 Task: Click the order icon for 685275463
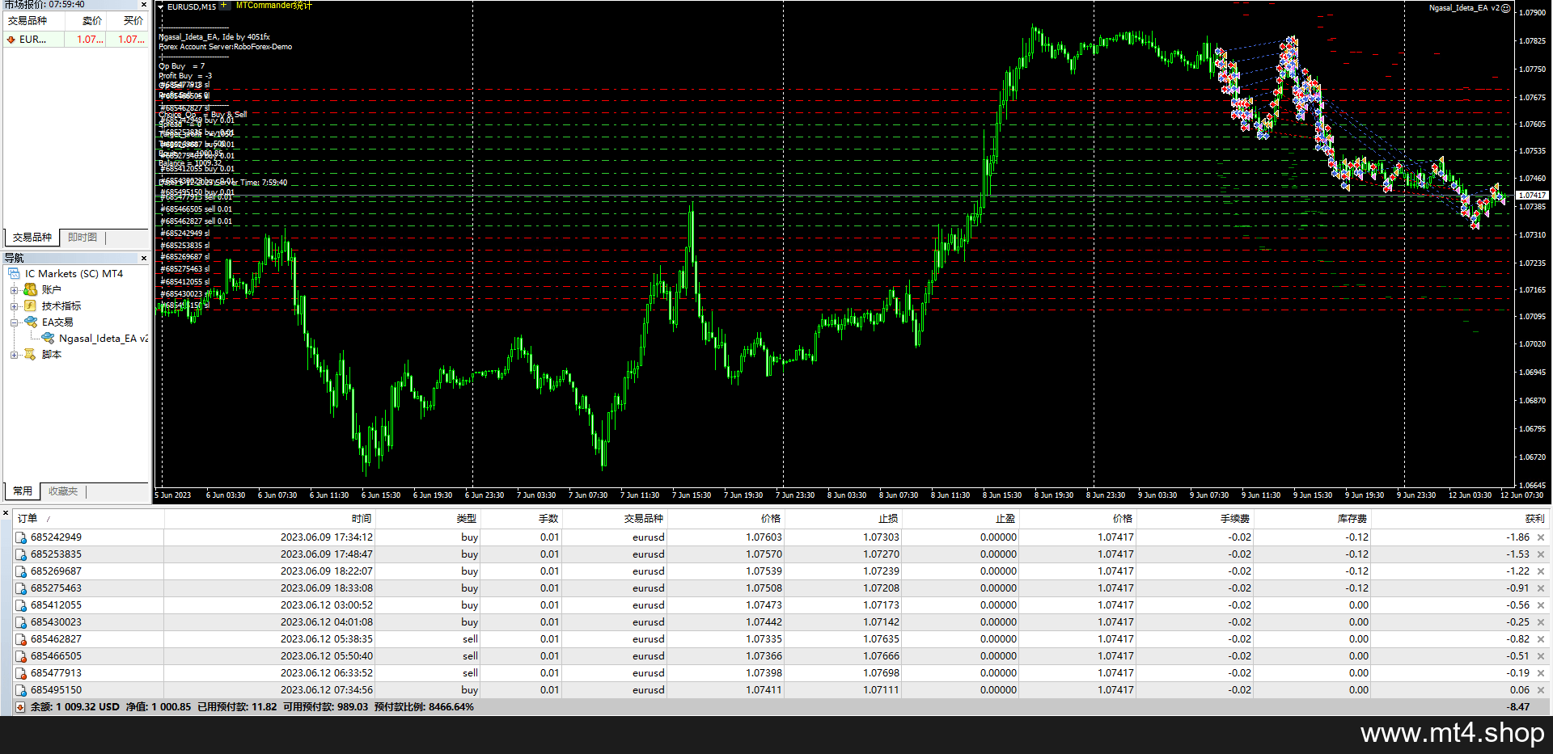coord(21,588)
